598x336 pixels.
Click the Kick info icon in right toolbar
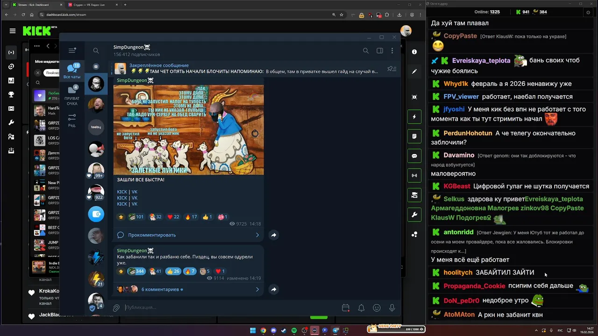click(x=414, y=52)
